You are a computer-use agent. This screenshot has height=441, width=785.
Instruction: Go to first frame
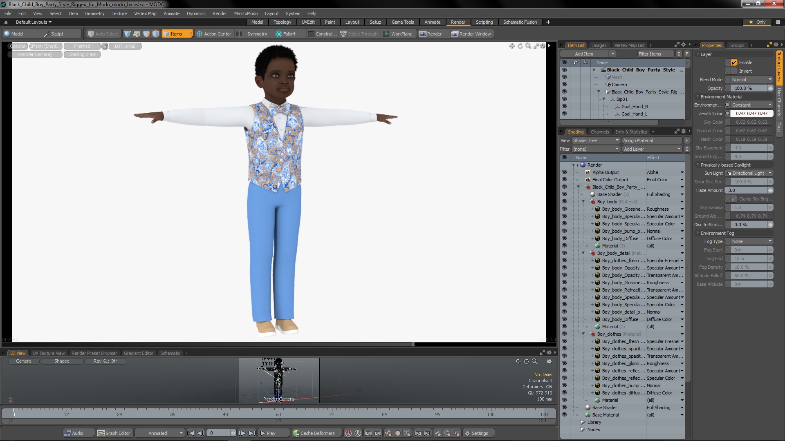pos(191,433)
